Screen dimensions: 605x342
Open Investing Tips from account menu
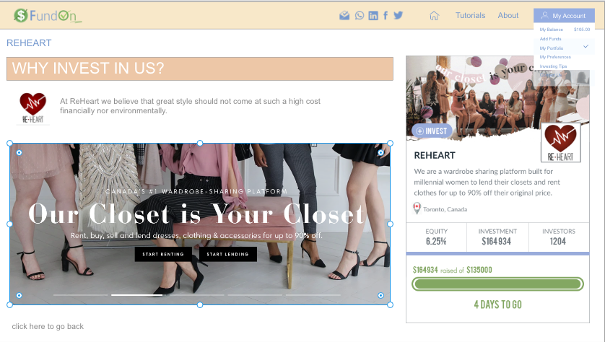click(553, 66)
